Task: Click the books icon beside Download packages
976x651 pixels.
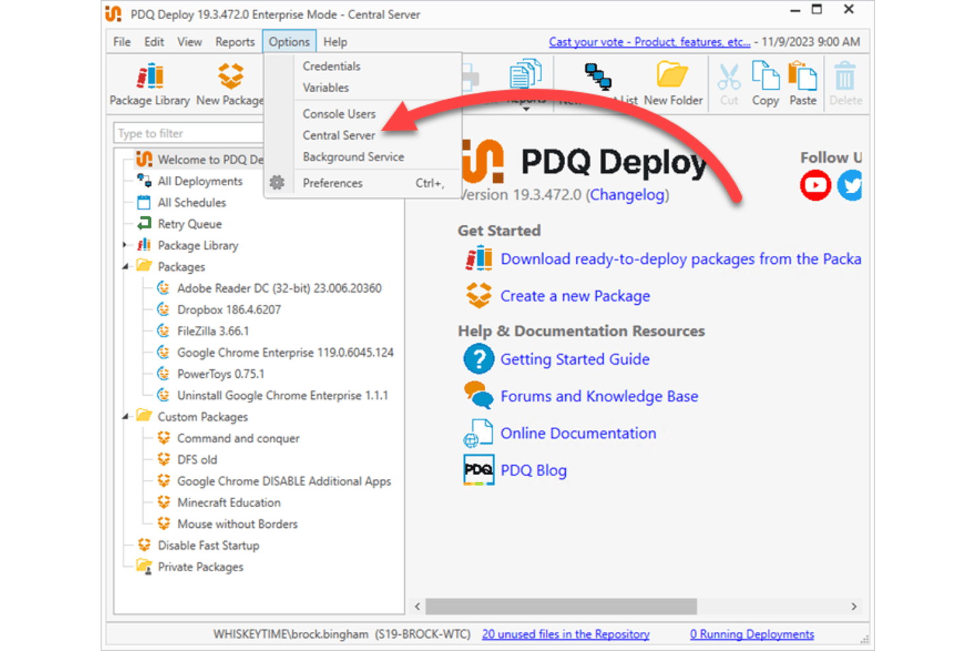Action: click(479, 259)
